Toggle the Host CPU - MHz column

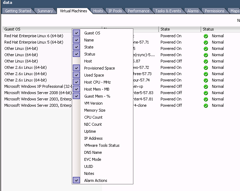(x=76, y=82)
